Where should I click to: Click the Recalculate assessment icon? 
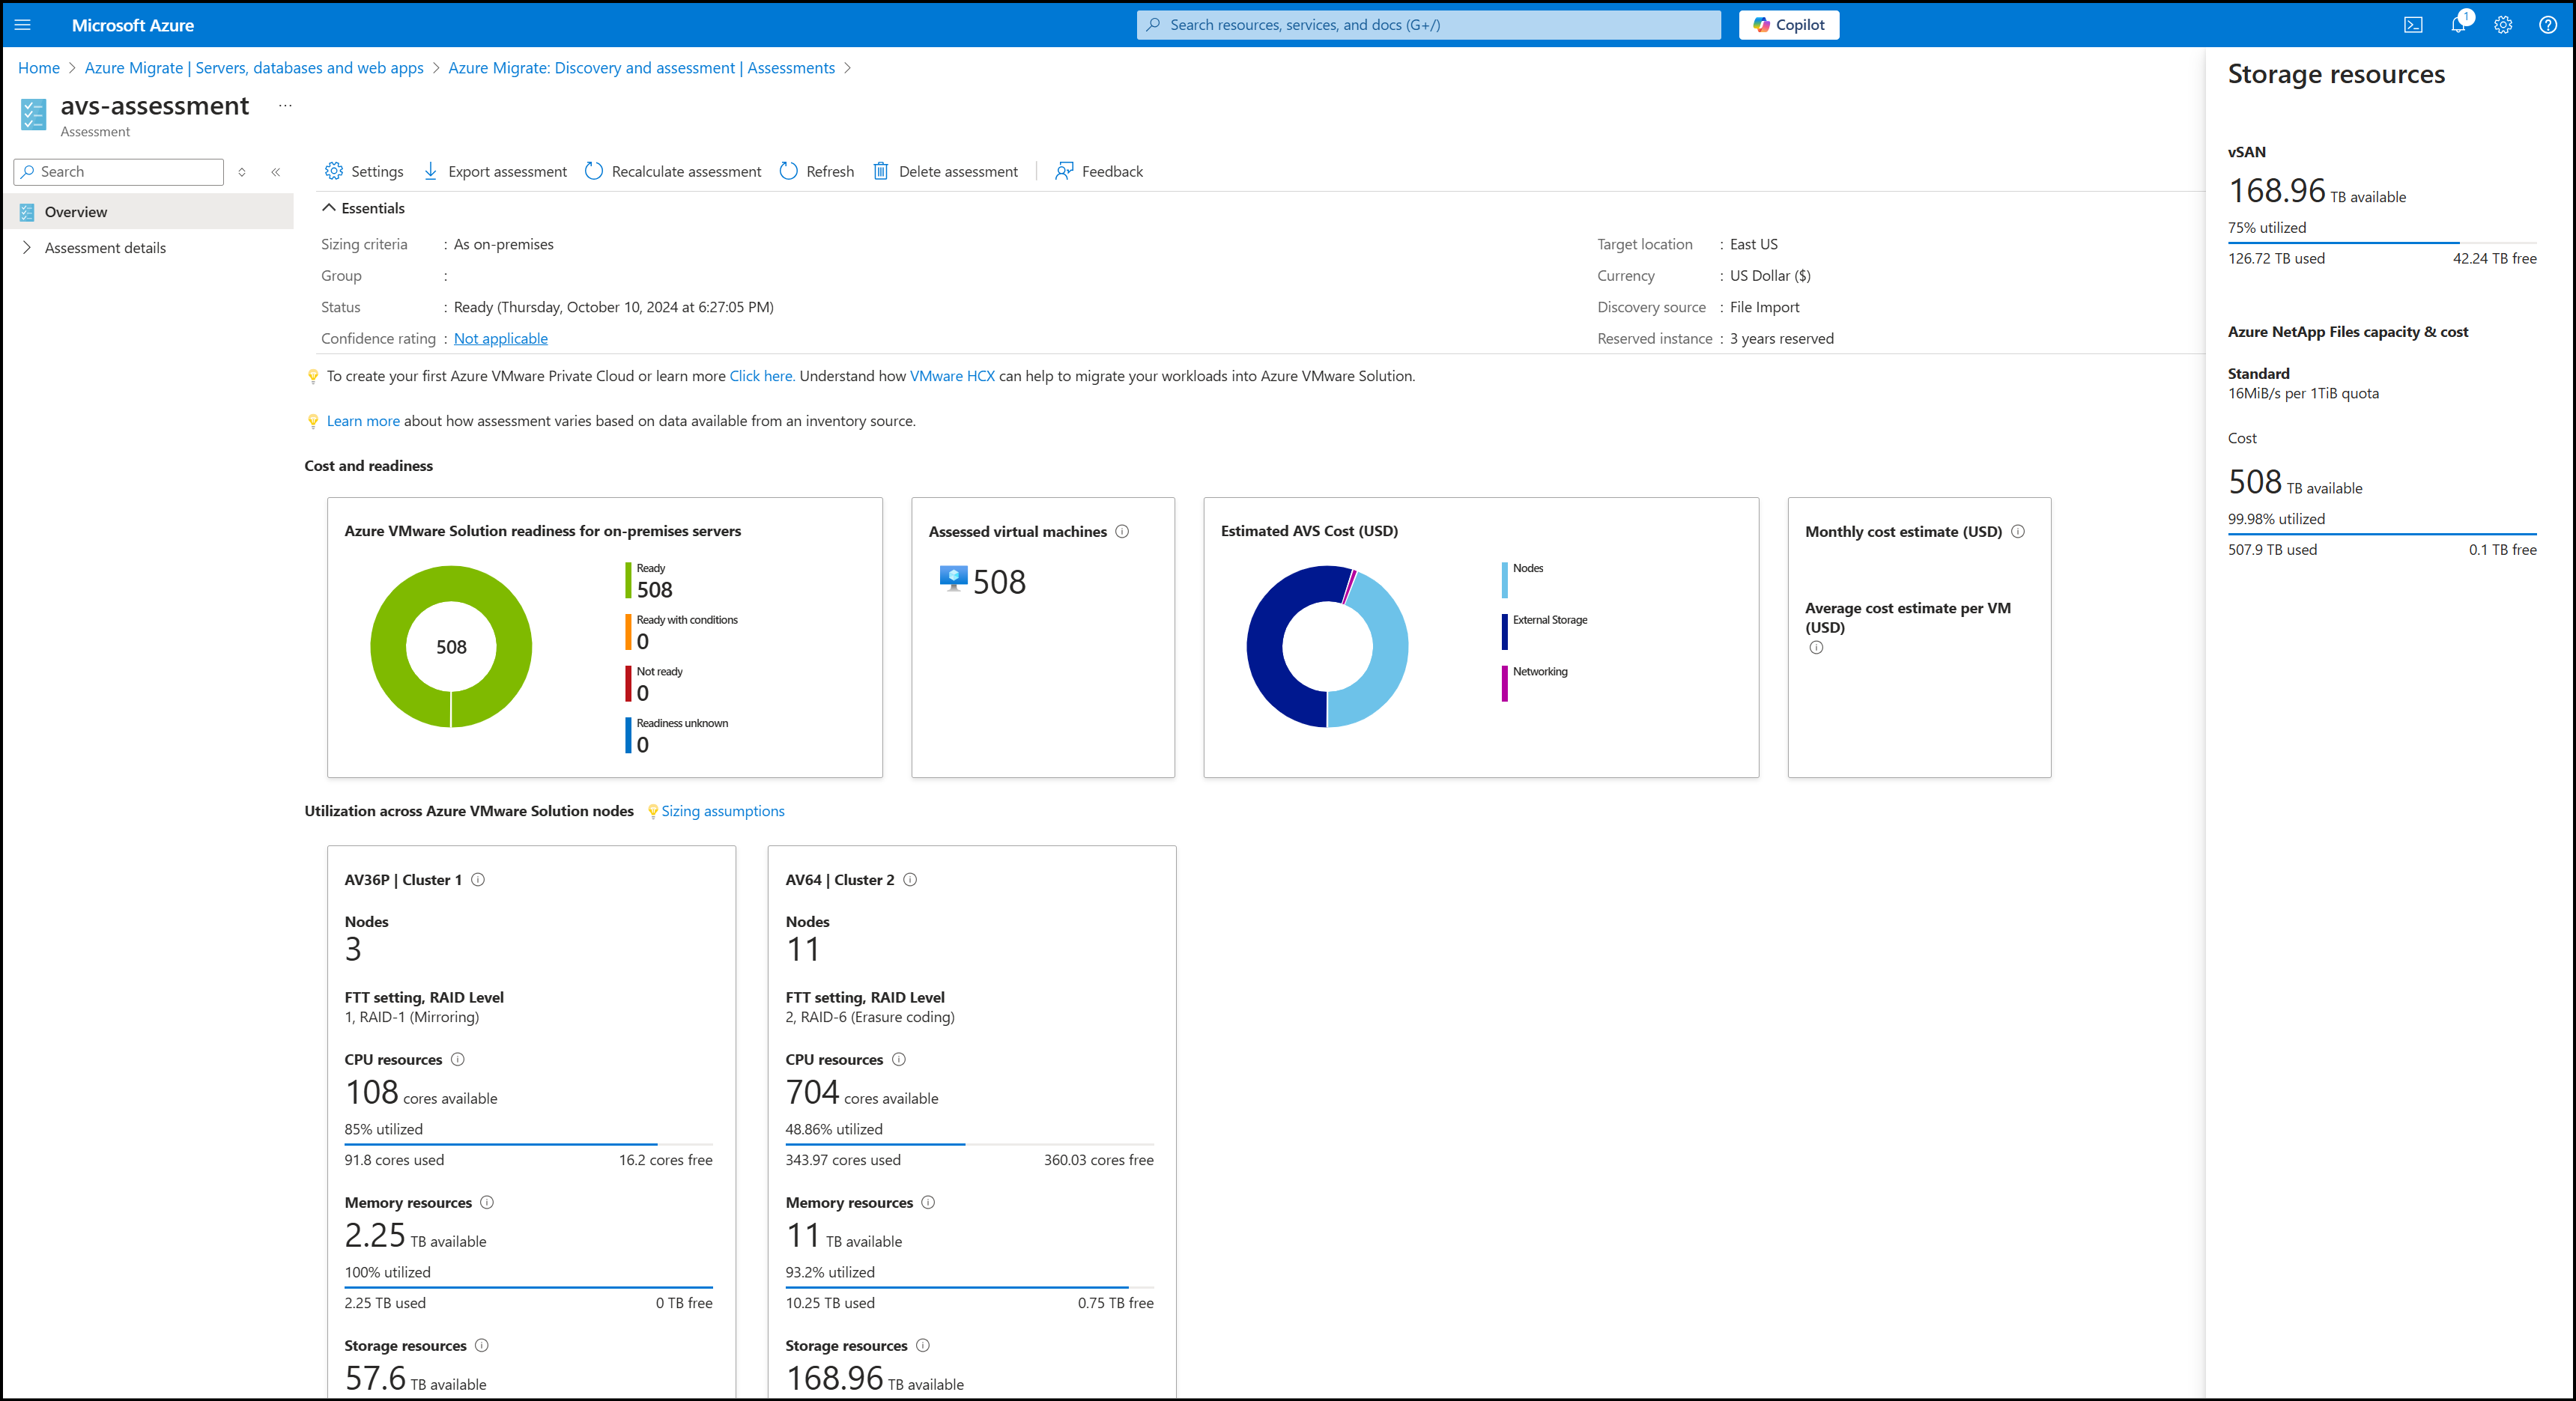click(597, 171)
